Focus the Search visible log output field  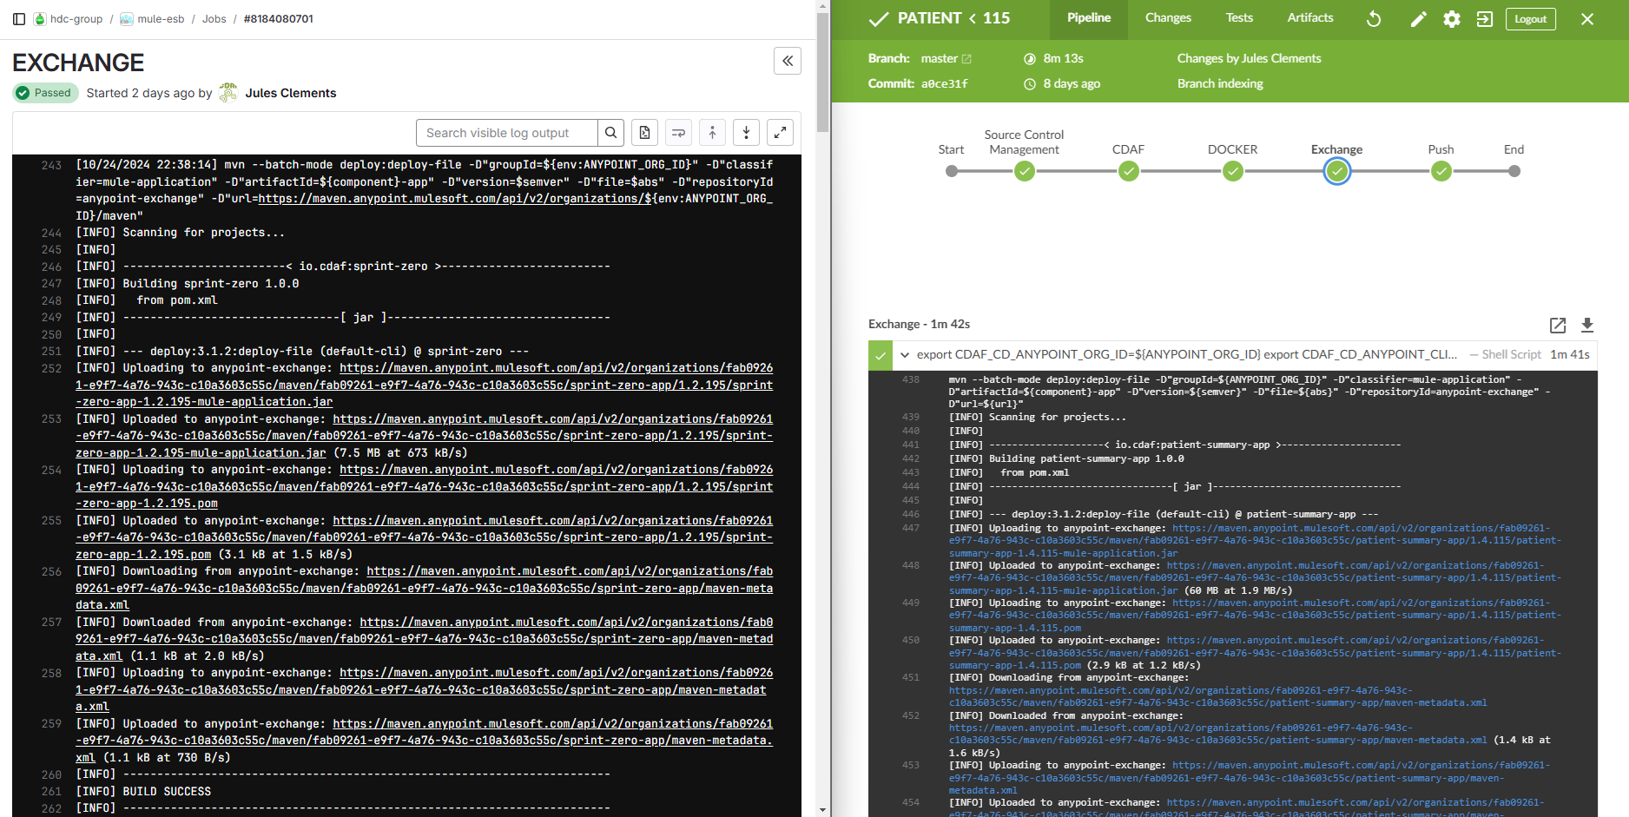coord(507,133)
